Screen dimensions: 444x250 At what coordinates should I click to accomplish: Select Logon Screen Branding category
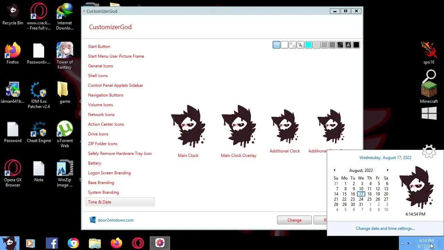click(110, 173)
